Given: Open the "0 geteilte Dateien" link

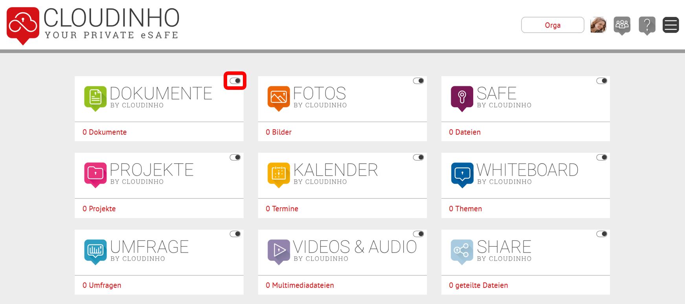Looking at the screenshot, I should click(x=478, y=285).
